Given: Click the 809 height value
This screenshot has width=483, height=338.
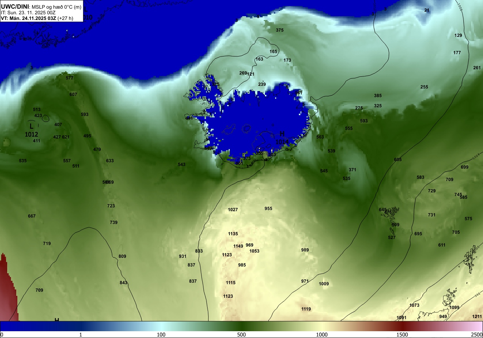Looking at the screenshot, I should [122, 256].
